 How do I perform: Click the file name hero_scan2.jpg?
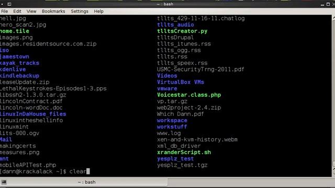(23, 25)
